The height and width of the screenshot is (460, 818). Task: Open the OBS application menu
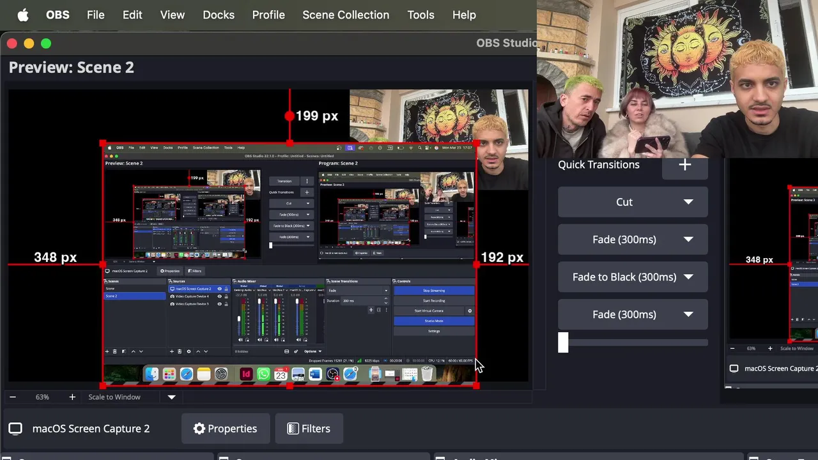coord(58,15)
